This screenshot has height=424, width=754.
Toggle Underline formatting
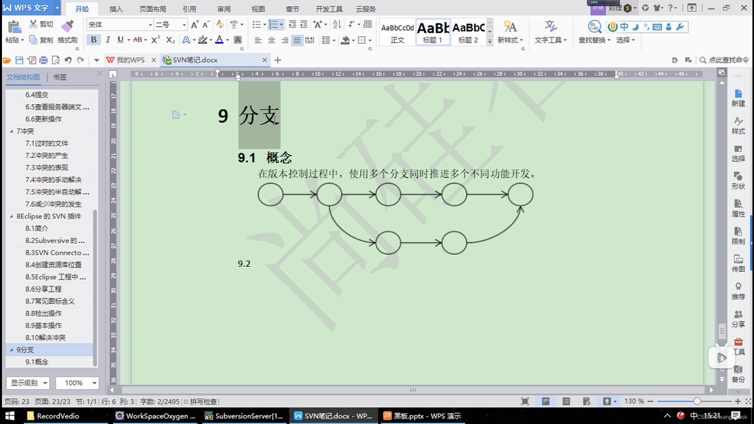(120, 40)
